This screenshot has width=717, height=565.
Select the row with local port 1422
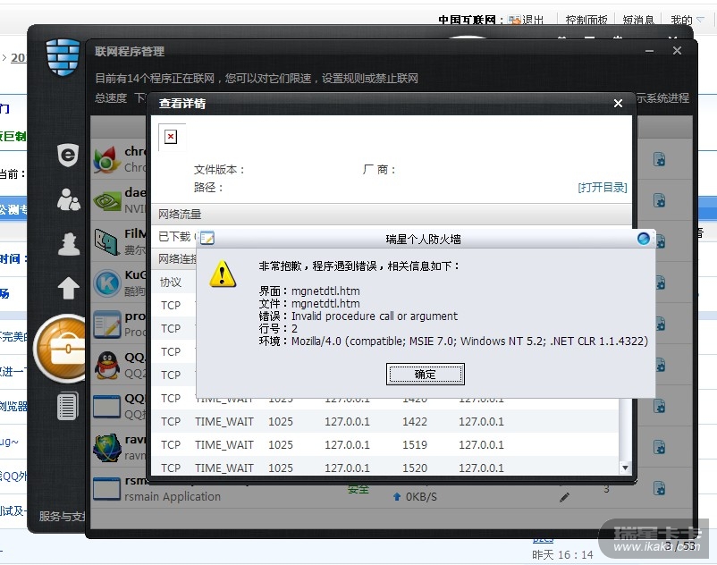385,421
